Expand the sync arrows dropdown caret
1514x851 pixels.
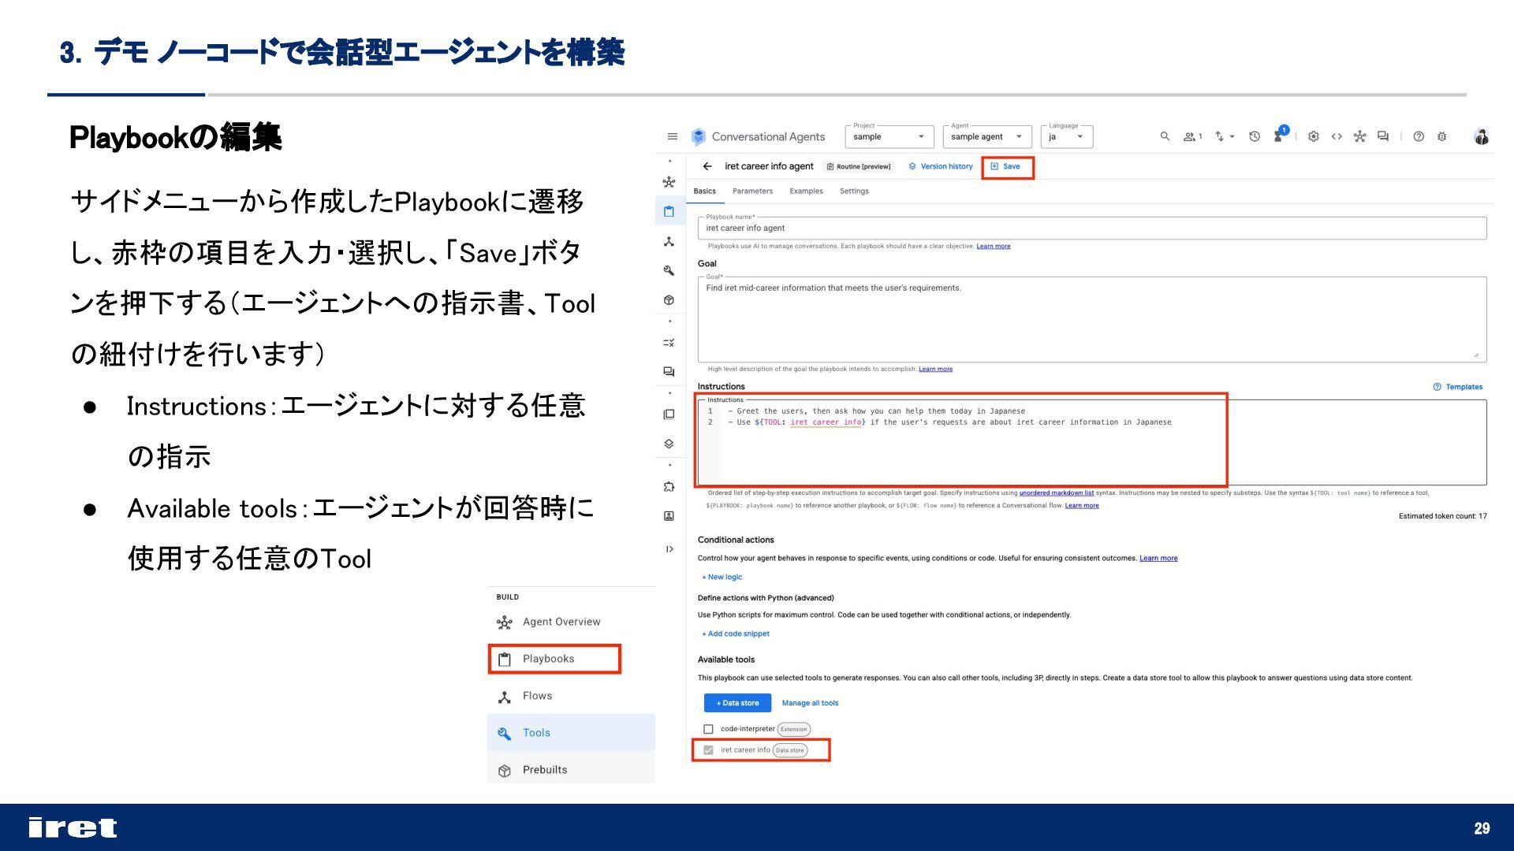1232,137
